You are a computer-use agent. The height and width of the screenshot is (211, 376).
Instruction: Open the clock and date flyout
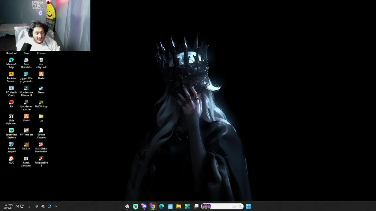8,206
